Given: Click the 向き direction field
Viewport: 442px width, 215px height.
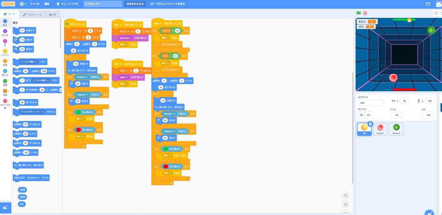Looking at the screenshot, I should tap(428, 115).
